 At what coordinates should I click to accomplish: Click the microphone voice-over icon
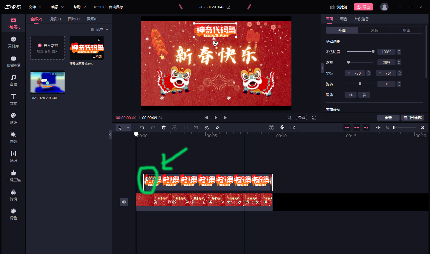click(x=282, y=127)
